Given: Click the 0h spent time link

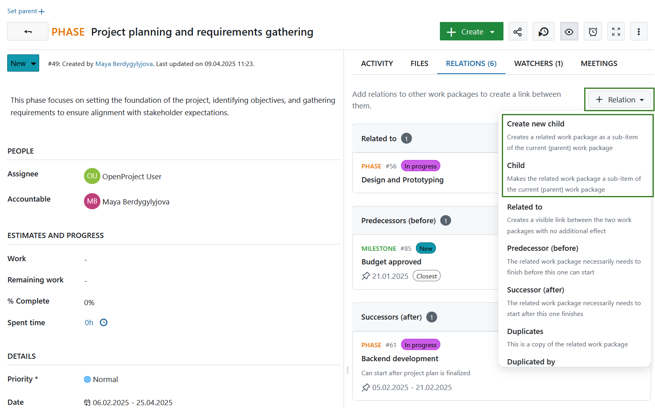Looking at the screenshot, I should (x=89, y=322).
